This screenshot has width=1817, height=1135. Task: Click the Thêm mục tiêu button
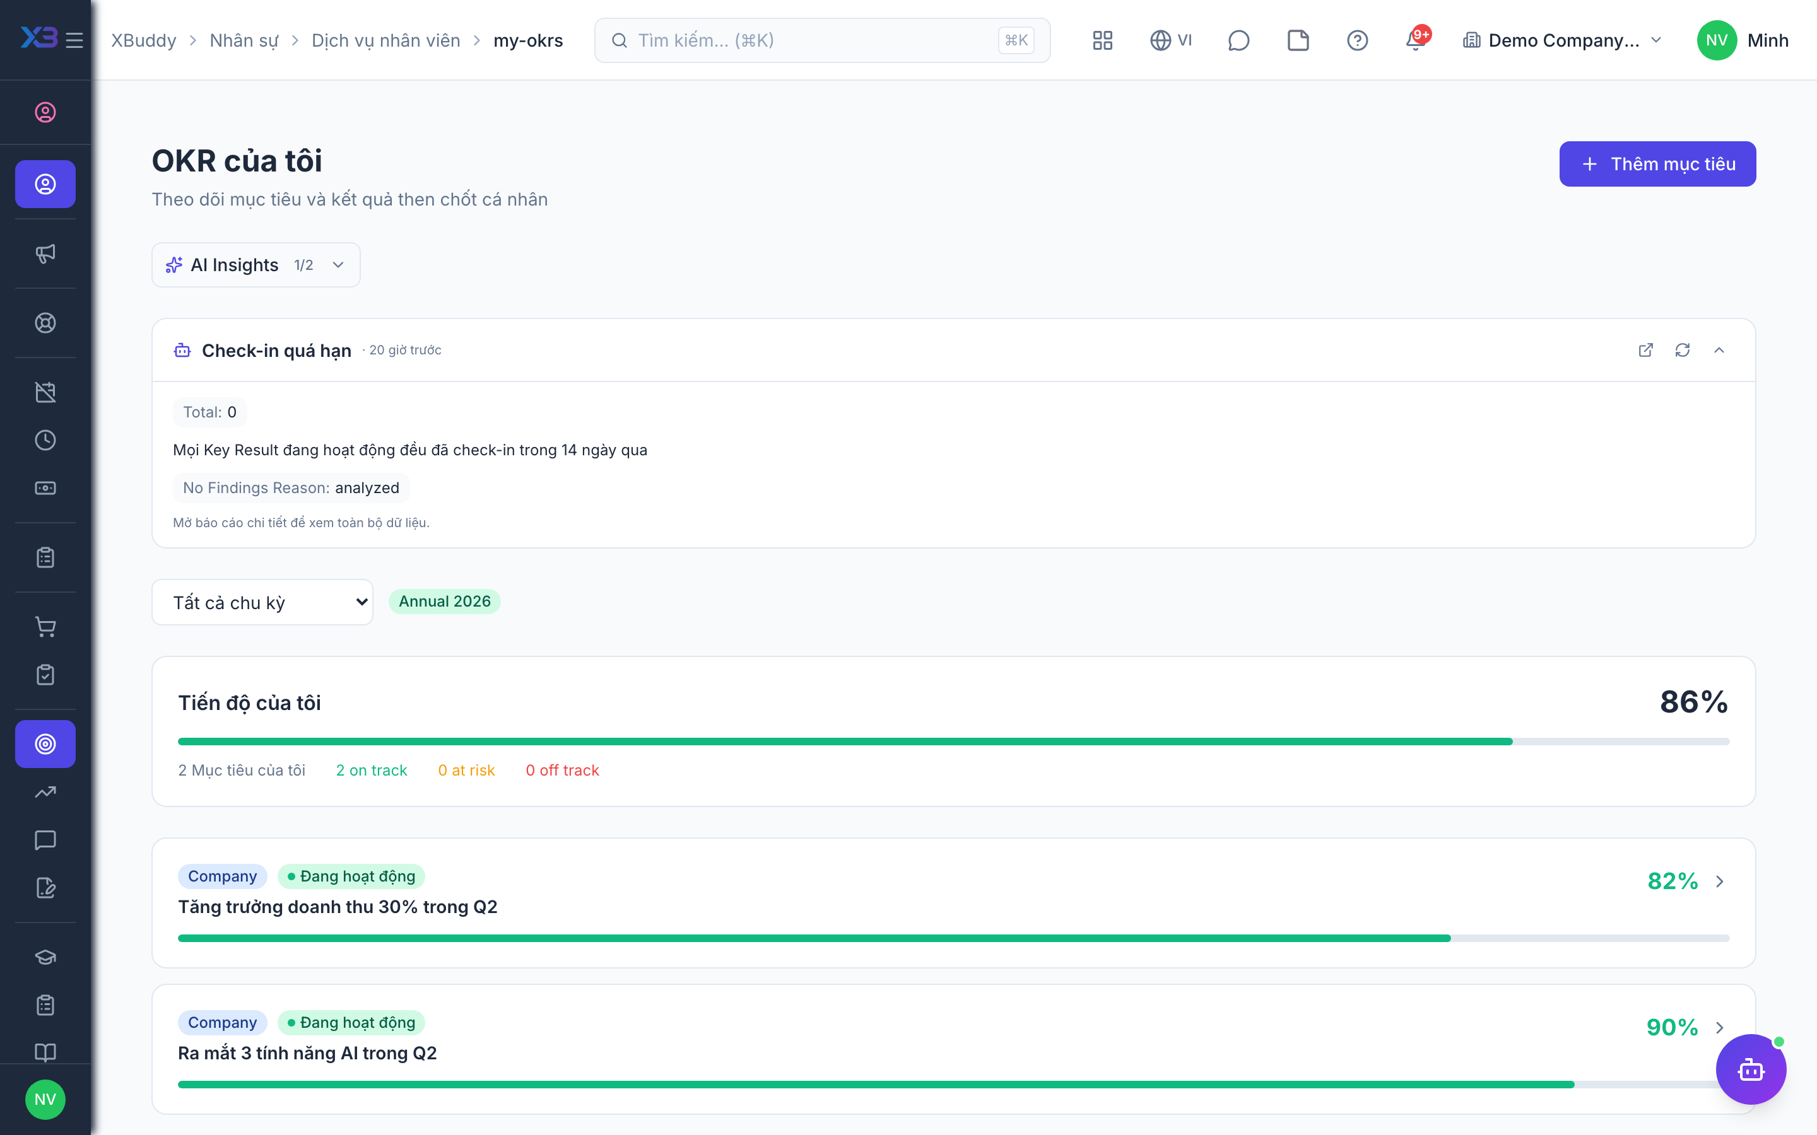point(1658,164)
